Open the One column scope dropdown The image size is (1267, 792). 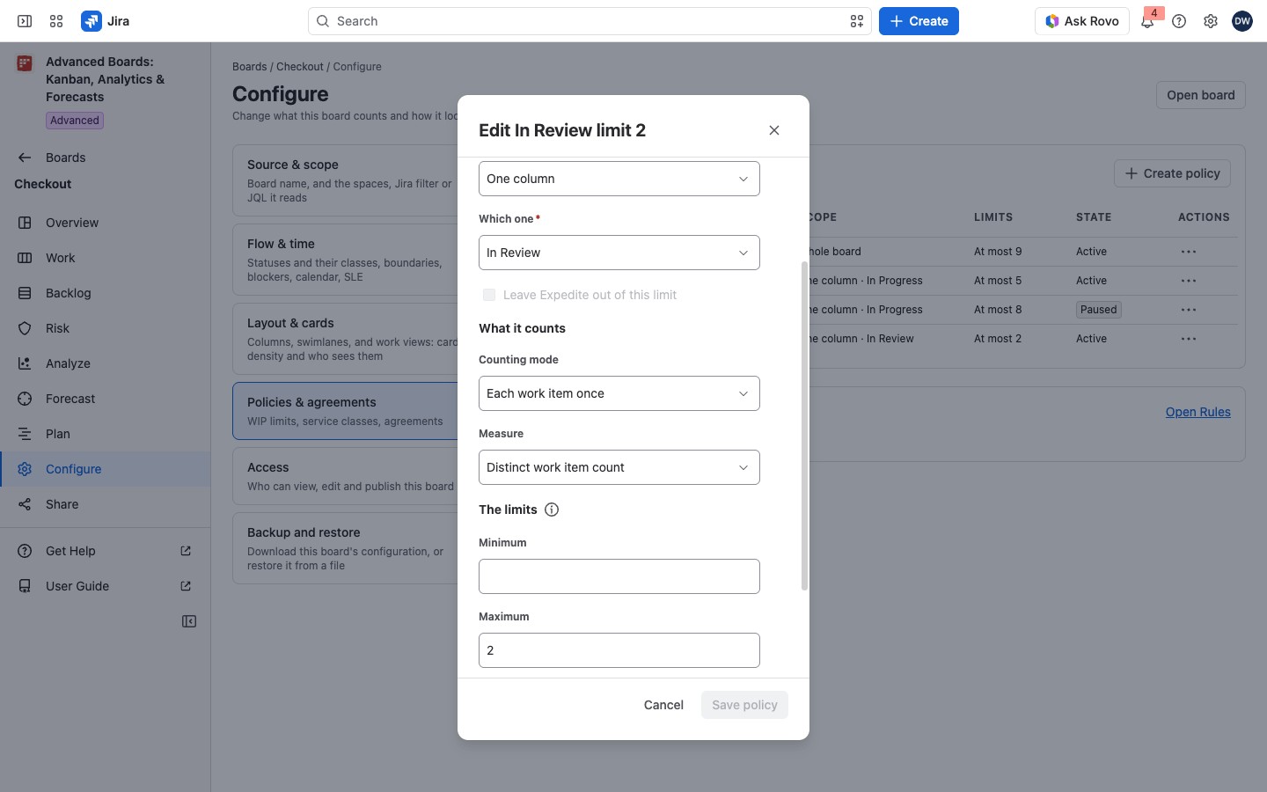point(619,179)
